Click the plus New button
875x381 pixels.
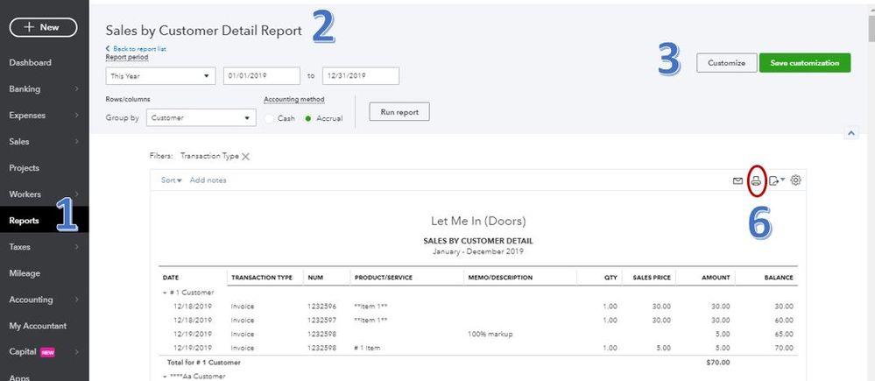(x=42, y=27)
